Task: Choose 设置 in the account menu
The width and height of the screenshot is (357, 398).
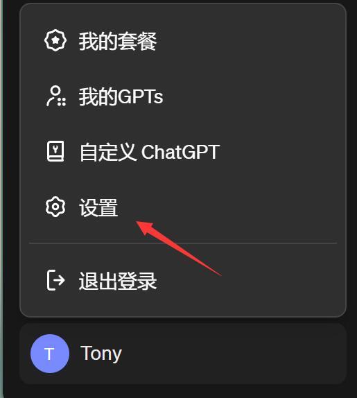Action: tap(183, 207)
